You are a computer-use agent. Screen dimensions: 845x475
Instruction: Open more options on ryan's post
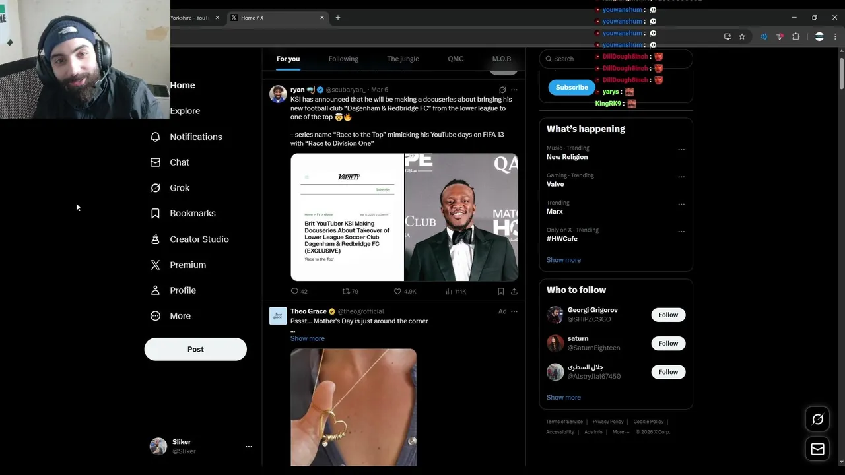point(514,90)
